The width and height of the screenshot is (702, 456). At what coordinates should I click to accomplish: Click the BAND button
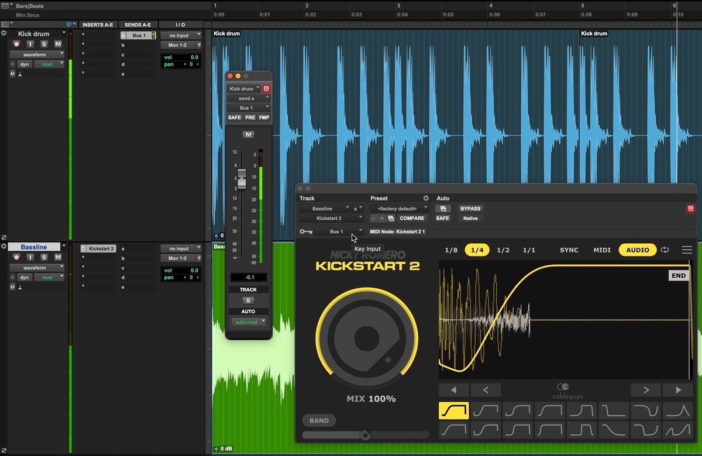[319, 420]
